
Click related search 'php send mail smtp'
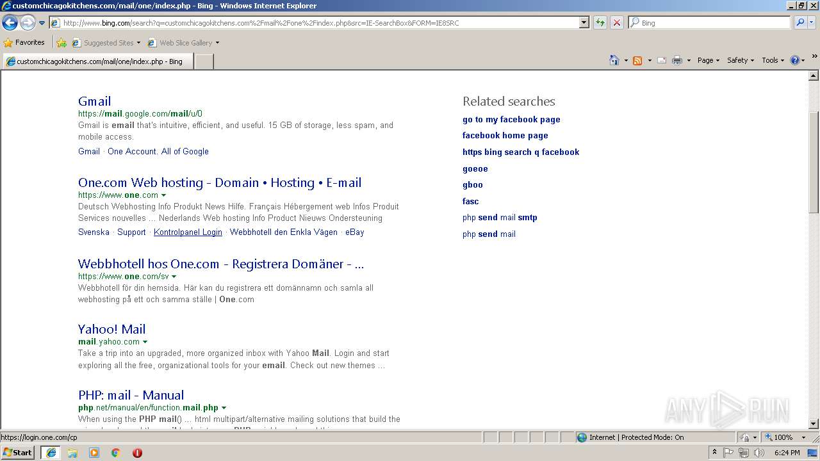500,218
